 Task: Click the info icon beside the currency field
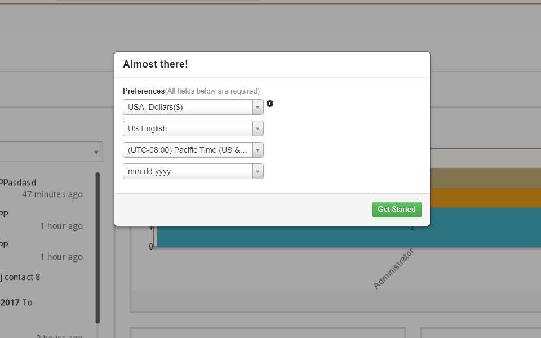[270, 104]
